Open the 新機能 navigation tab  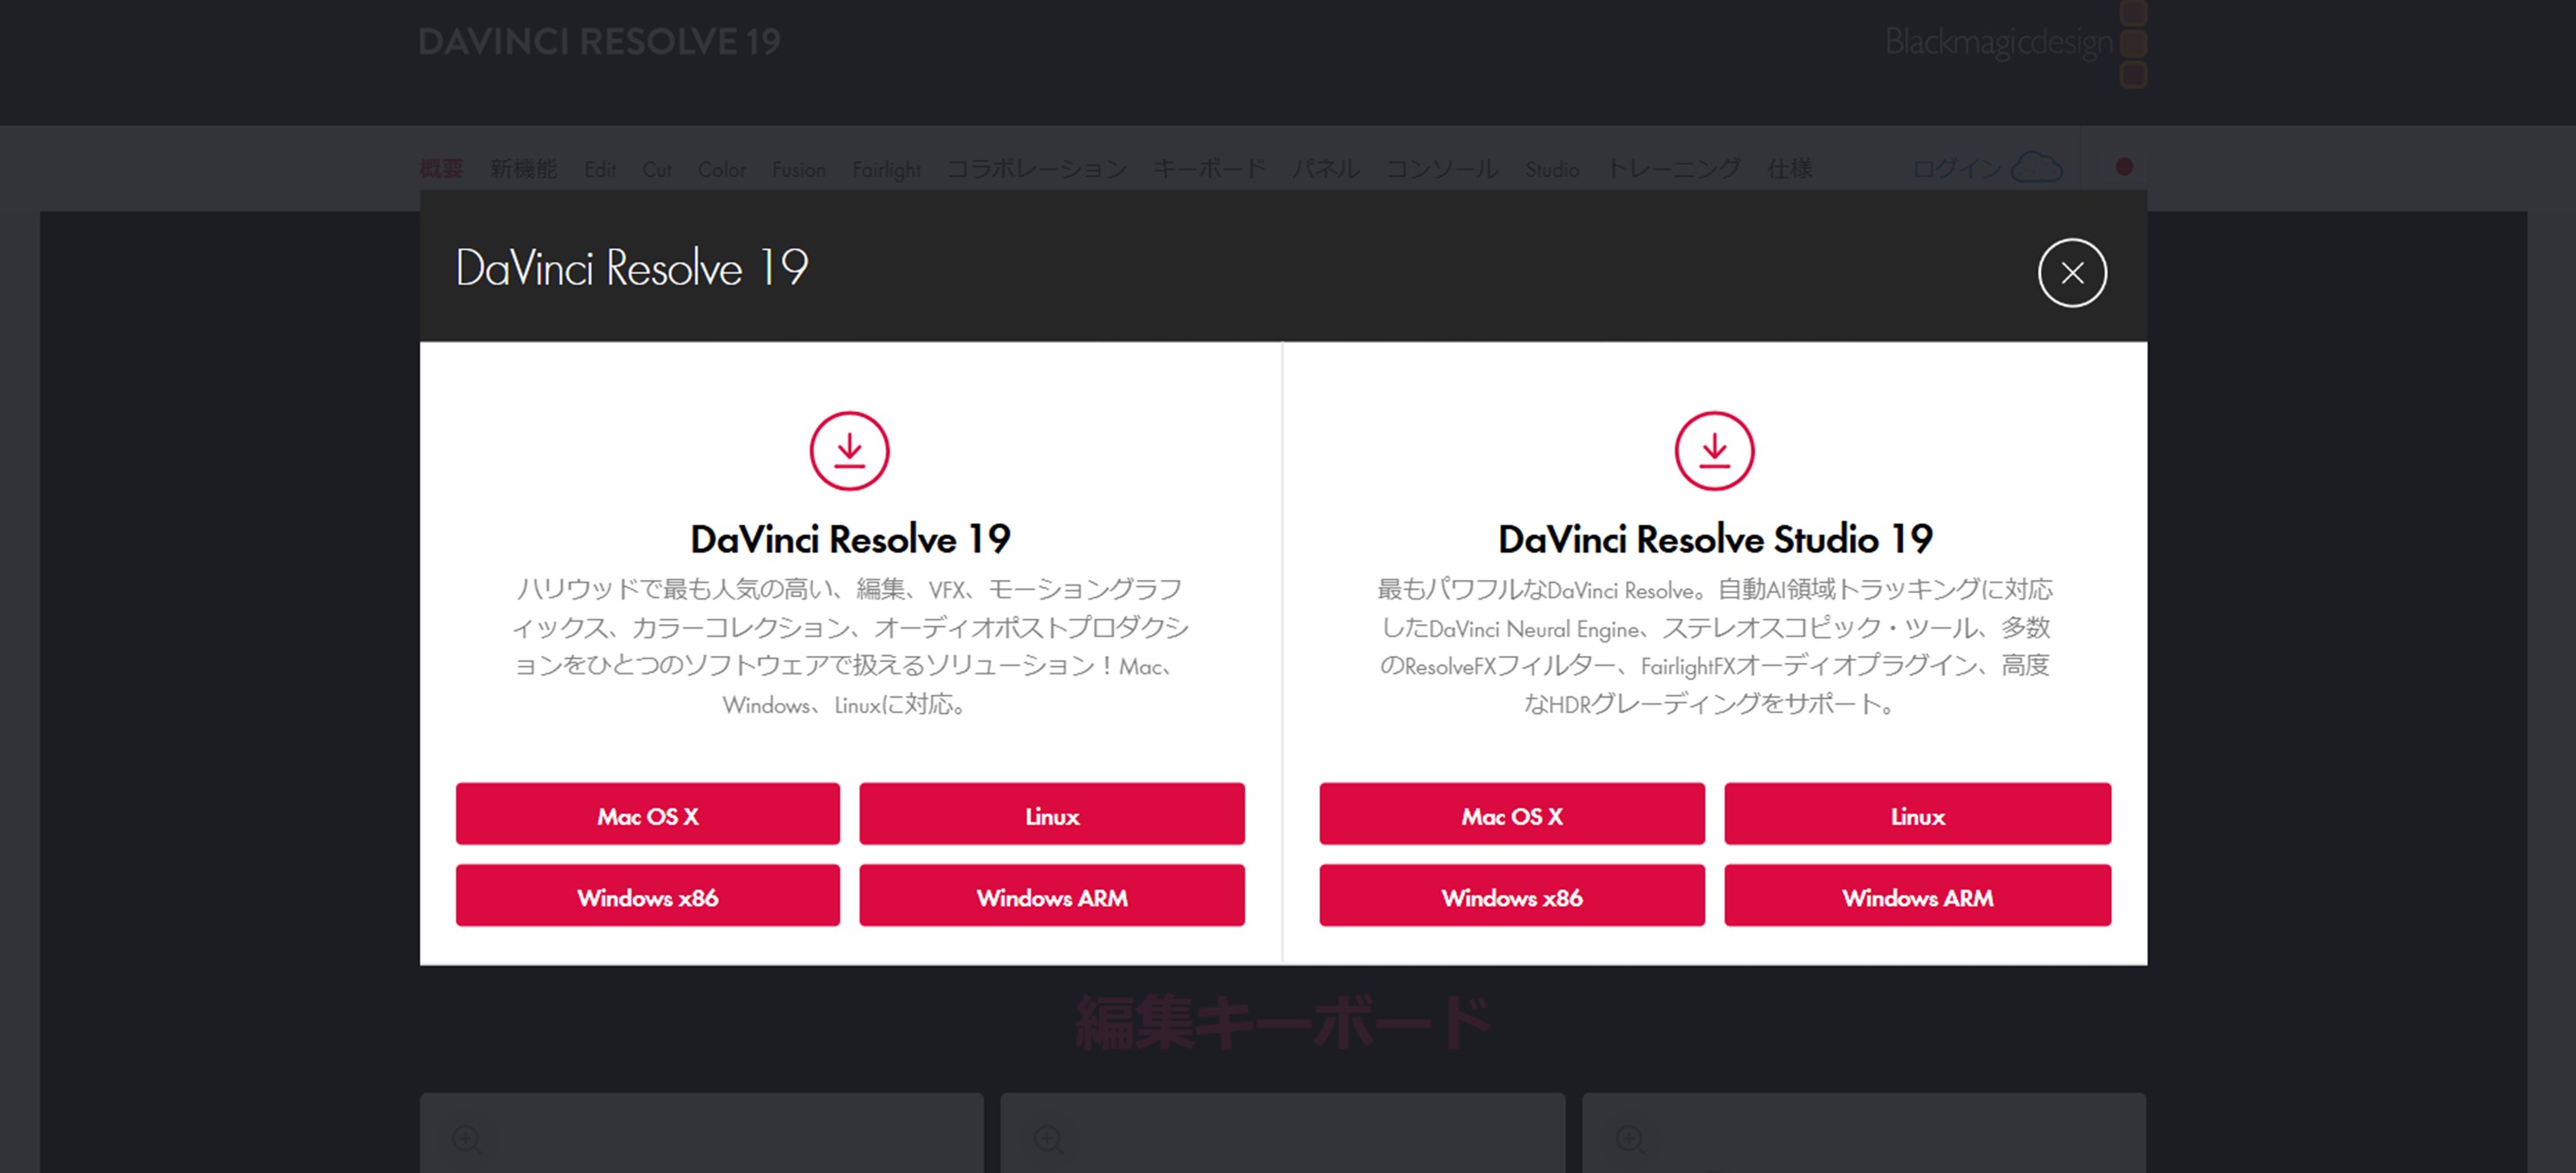(x=523, y=169)
